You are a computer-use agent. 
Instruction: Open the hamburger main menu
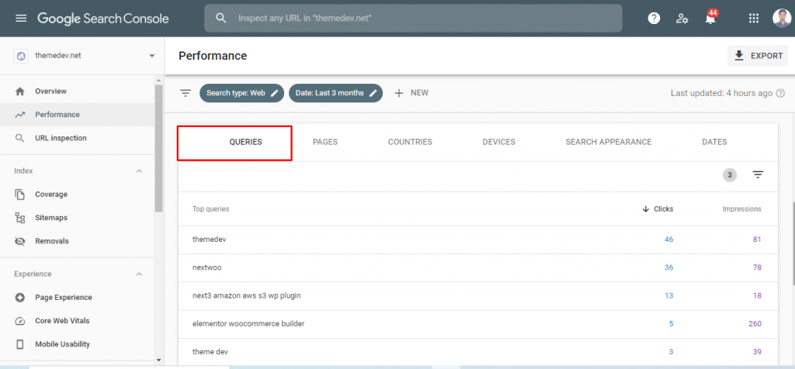click(x=21, y=19)
